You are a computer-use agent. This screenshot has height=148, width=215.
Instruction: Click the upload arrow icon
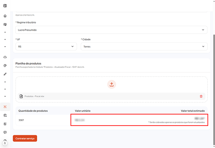click(112, 84)
